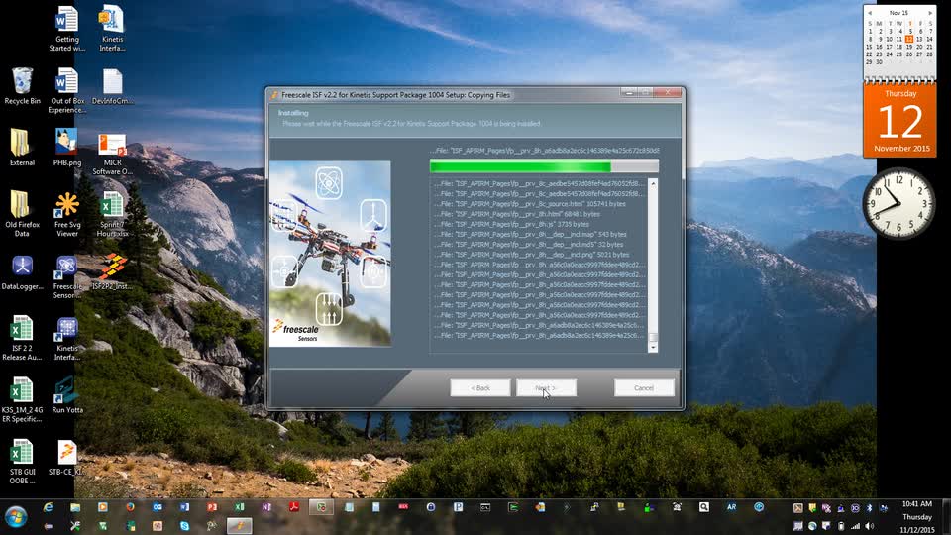The image size is (951, 535).
Task: Click the analog clock desktop gadget
Action: (x=898, y=203)
